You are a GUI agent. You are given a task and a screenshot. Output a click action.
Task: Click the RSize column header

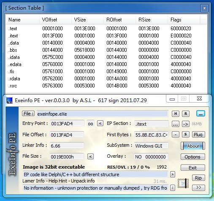[152, 20]
